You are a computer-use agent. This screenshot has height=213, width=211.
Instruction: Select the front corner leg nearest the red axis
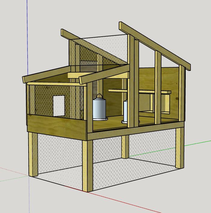point(87,165)
